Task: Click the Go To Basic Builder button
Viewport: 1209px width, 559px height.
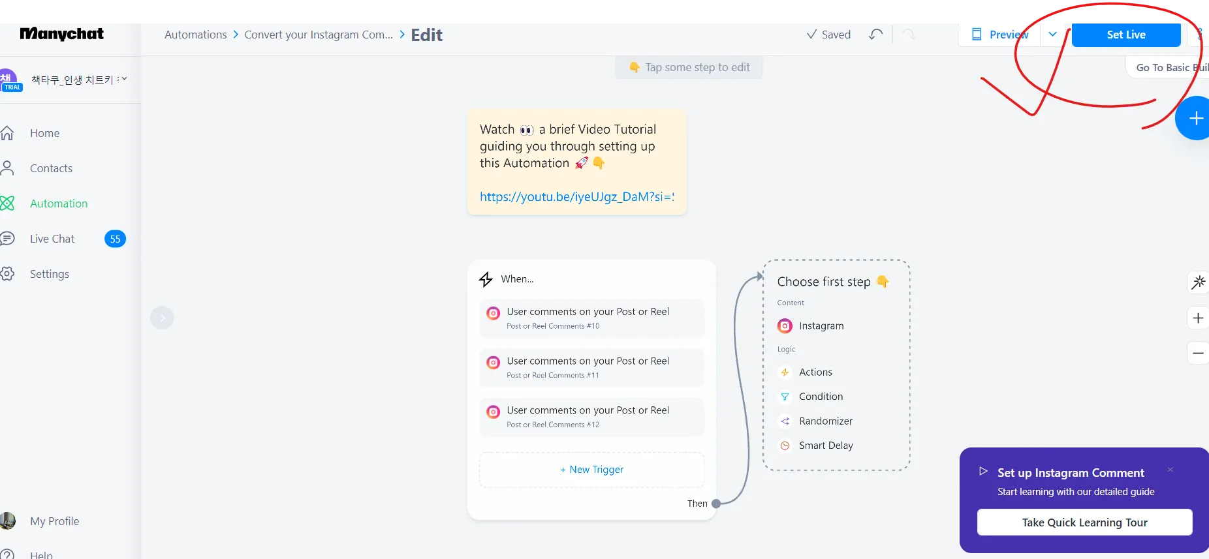Action: [x=1169, y=67]
